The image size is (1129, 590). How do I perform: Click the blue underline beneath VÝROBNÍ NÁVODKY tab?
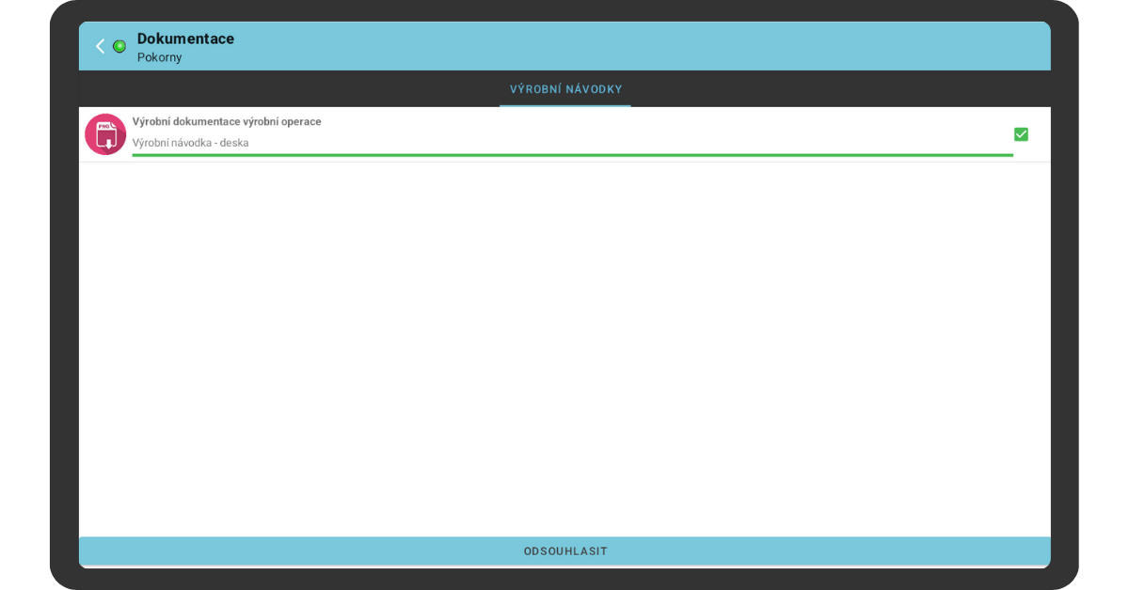pos(565,105)
